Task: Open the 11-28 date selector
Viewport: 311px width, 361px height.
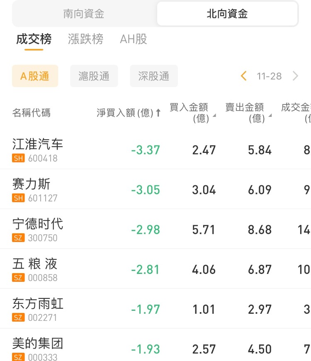Action: click(269, 76)
